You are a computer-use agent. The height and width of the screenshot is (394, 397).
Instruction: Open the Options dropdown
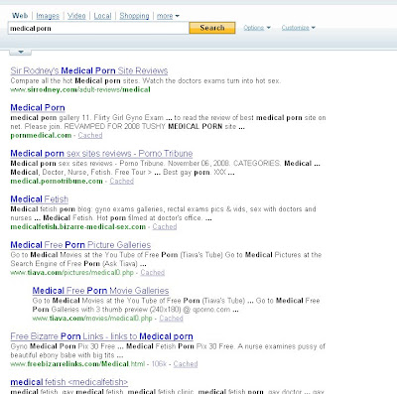pyautogui.click(x=257, y=28)
